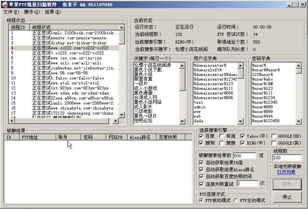Click username entry admin

[x=200, y=107]
